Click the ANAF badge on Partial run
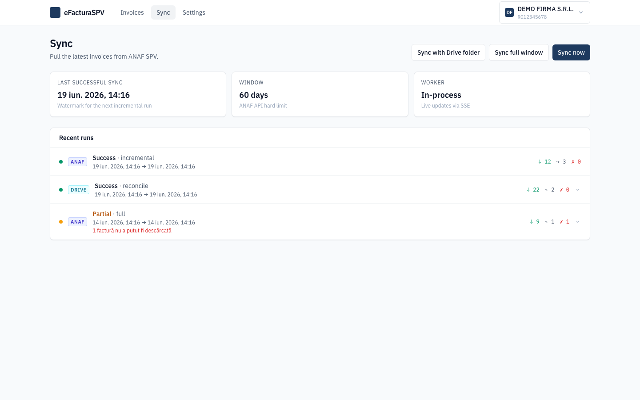 tap(77, 222)
